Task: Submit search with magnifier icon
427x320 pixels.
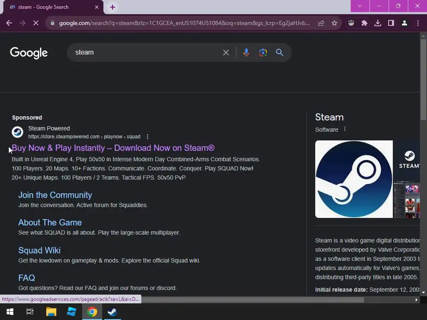Action: click(x=279, y=52)
